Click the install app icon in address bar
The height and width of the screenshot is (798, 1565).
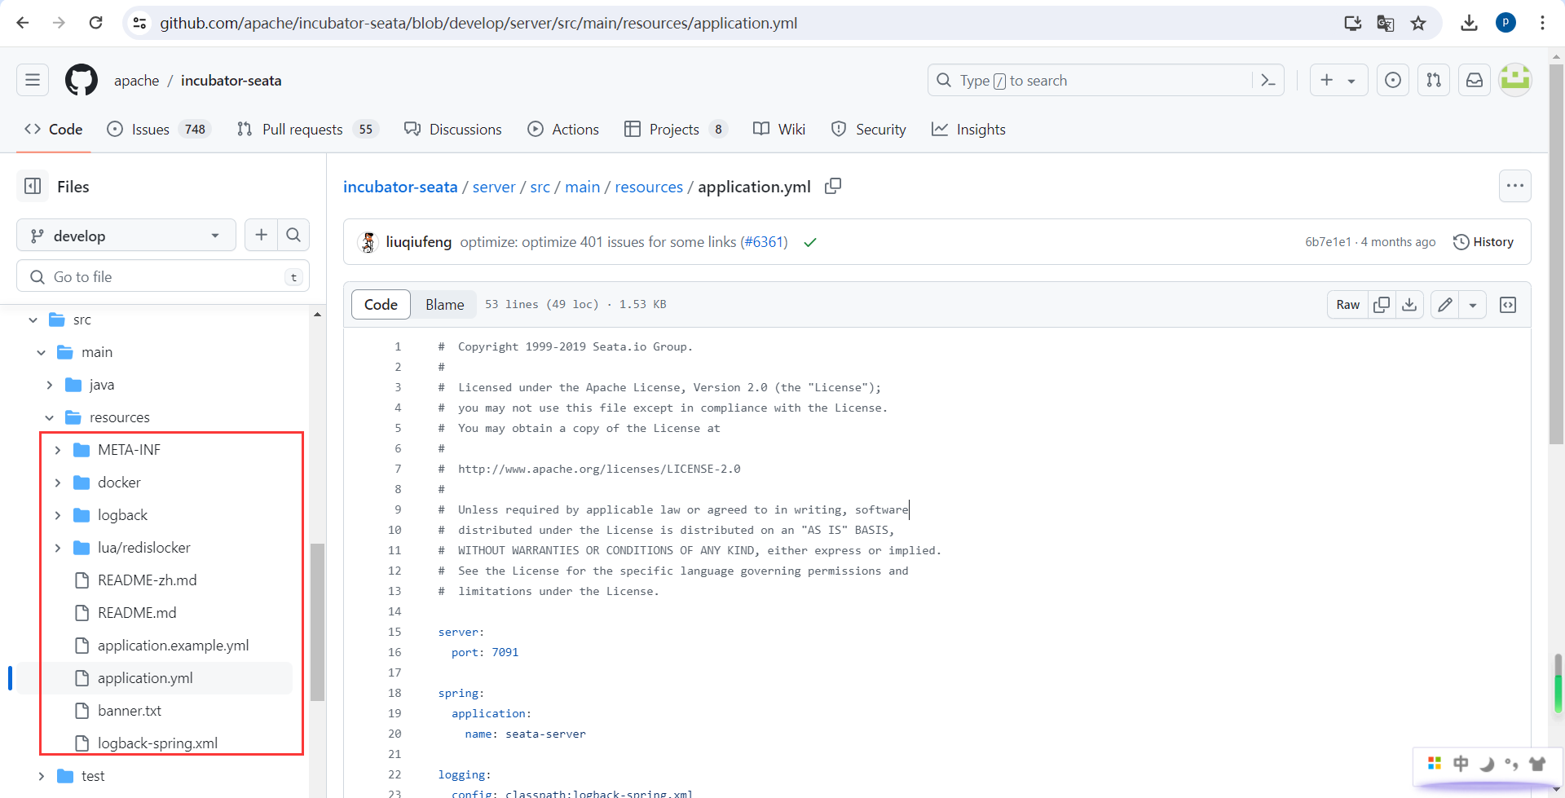[1352, 23]
